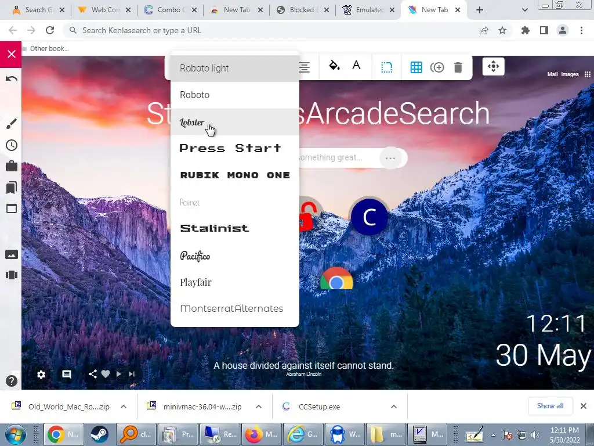Expand the tab search dropdown arrow

pyautogui.click(x=524, y=10)
